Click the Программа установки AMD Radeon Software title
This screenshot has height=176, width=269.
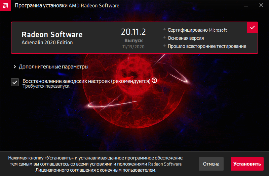67,5
